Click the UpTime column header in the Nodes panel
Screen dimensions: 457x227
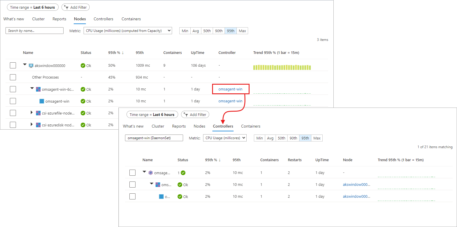pyautogui.click(x=198, y=53)
